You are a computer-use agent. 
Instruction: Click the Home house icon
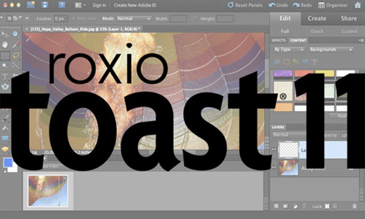[x=358, y=5]
